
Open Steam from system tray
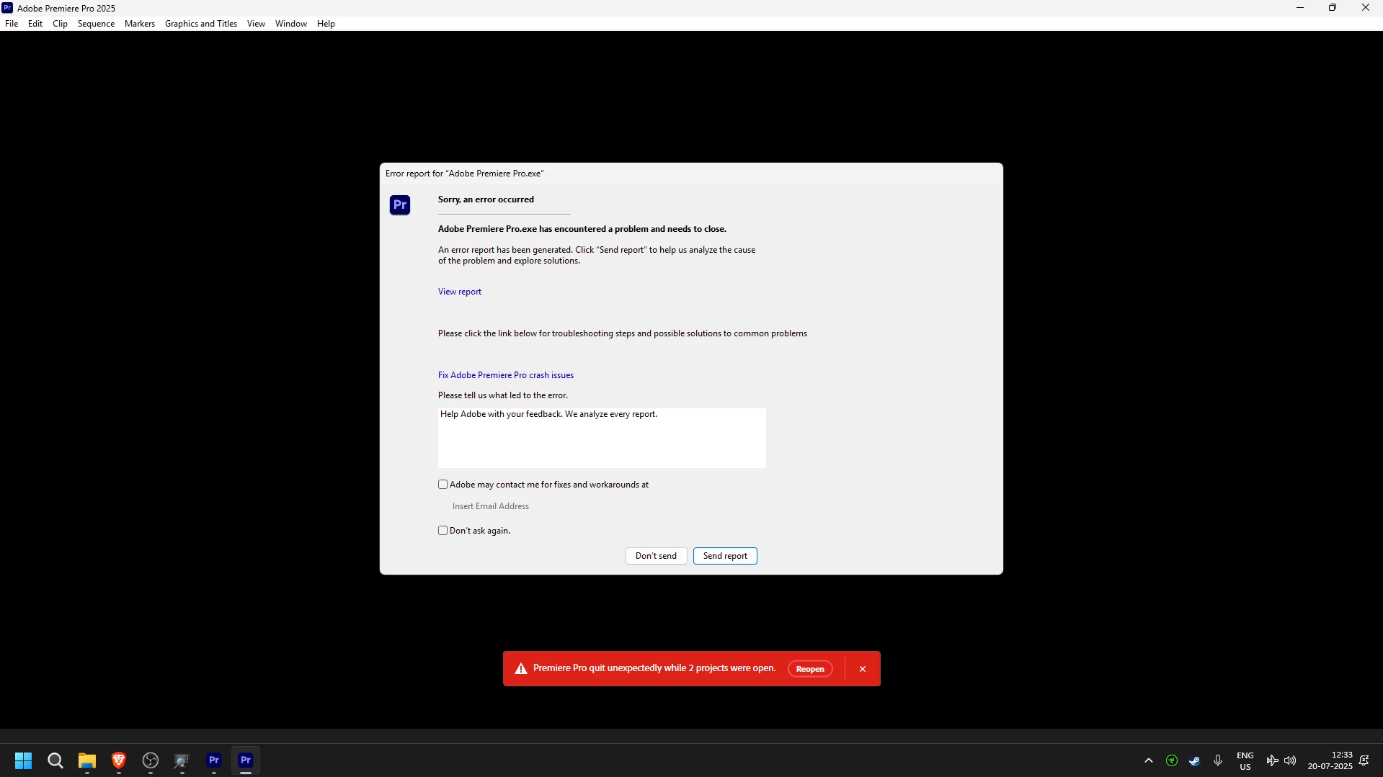tap(1195, 760)
